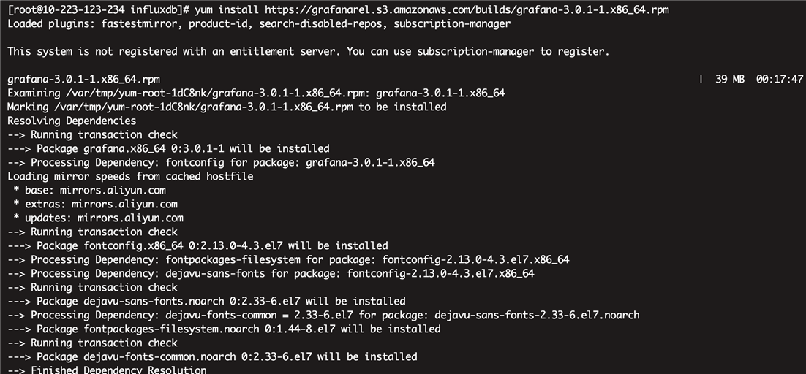
Task: Click 'Package grafana.x86_64 0:3.0.1-1' line
Action: click(x=169, y=148)
